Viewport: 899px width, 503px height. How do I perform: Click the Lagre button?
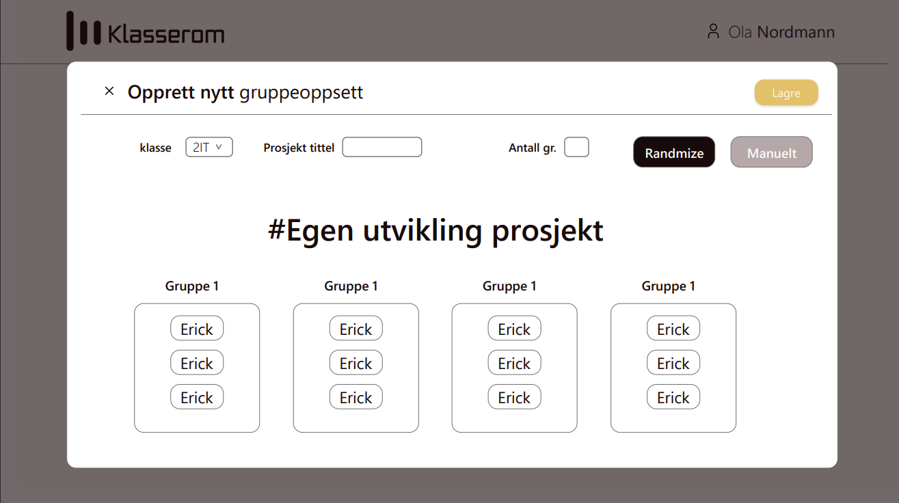click(786, 92)
